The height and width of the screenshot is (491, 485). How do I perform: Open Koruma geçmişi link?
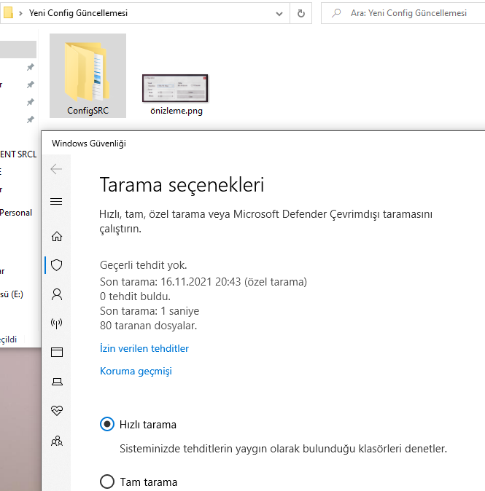(x=136, y=372)
